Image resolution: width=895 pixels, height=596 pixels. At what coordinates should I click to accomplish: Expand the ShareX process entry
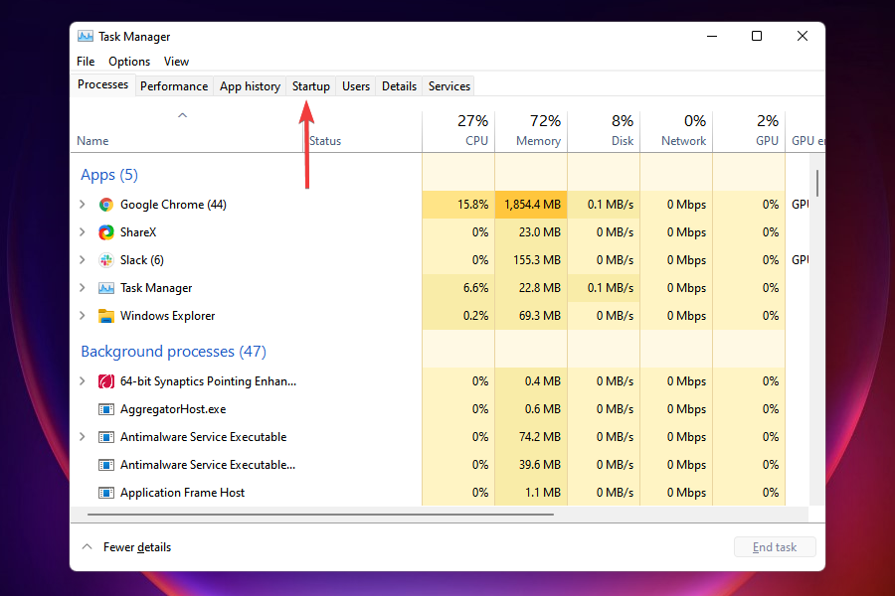pyautogui.click(x=83, y=232)
